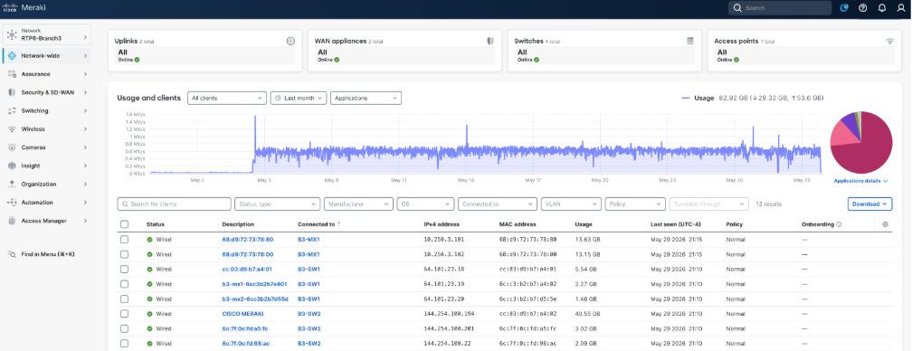Open client link 68:d9:72:73:78:80
The image size is (912, 351).
pyautogui.click(x=248, y=240)
